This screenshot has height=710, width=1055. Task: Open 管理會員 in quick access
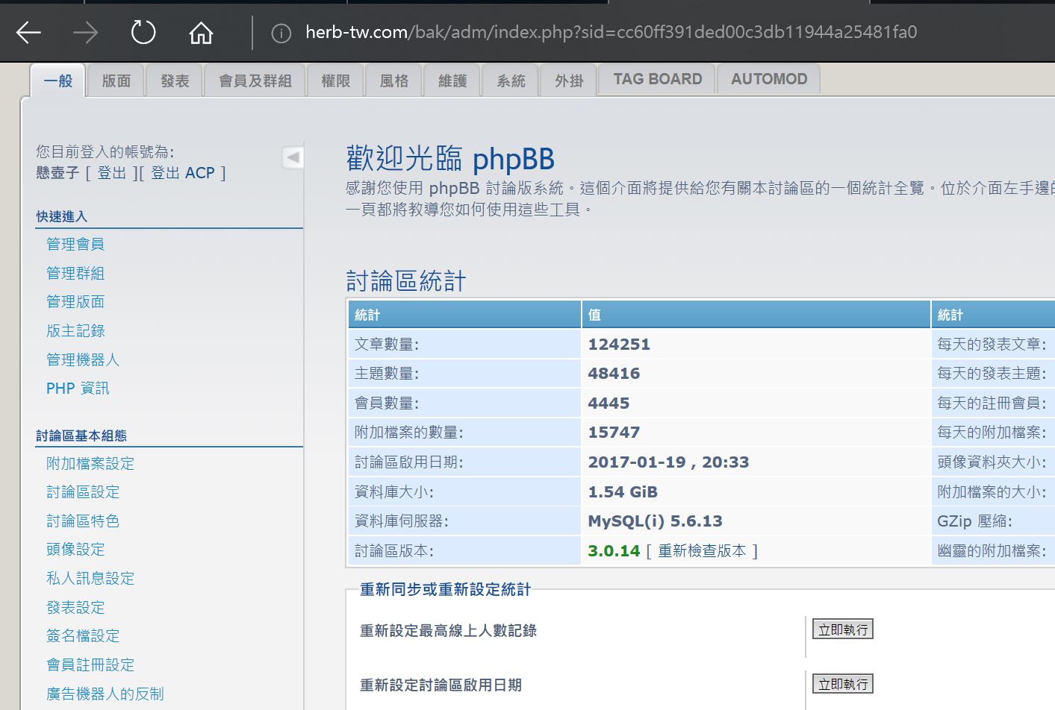(75, 244)
